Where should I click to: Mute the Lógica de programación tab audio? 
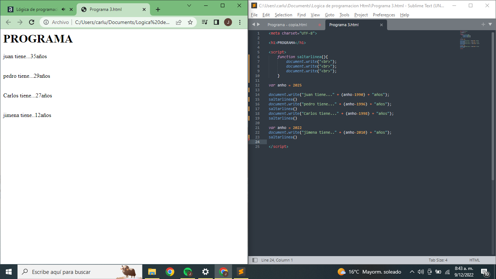(64, 9)
